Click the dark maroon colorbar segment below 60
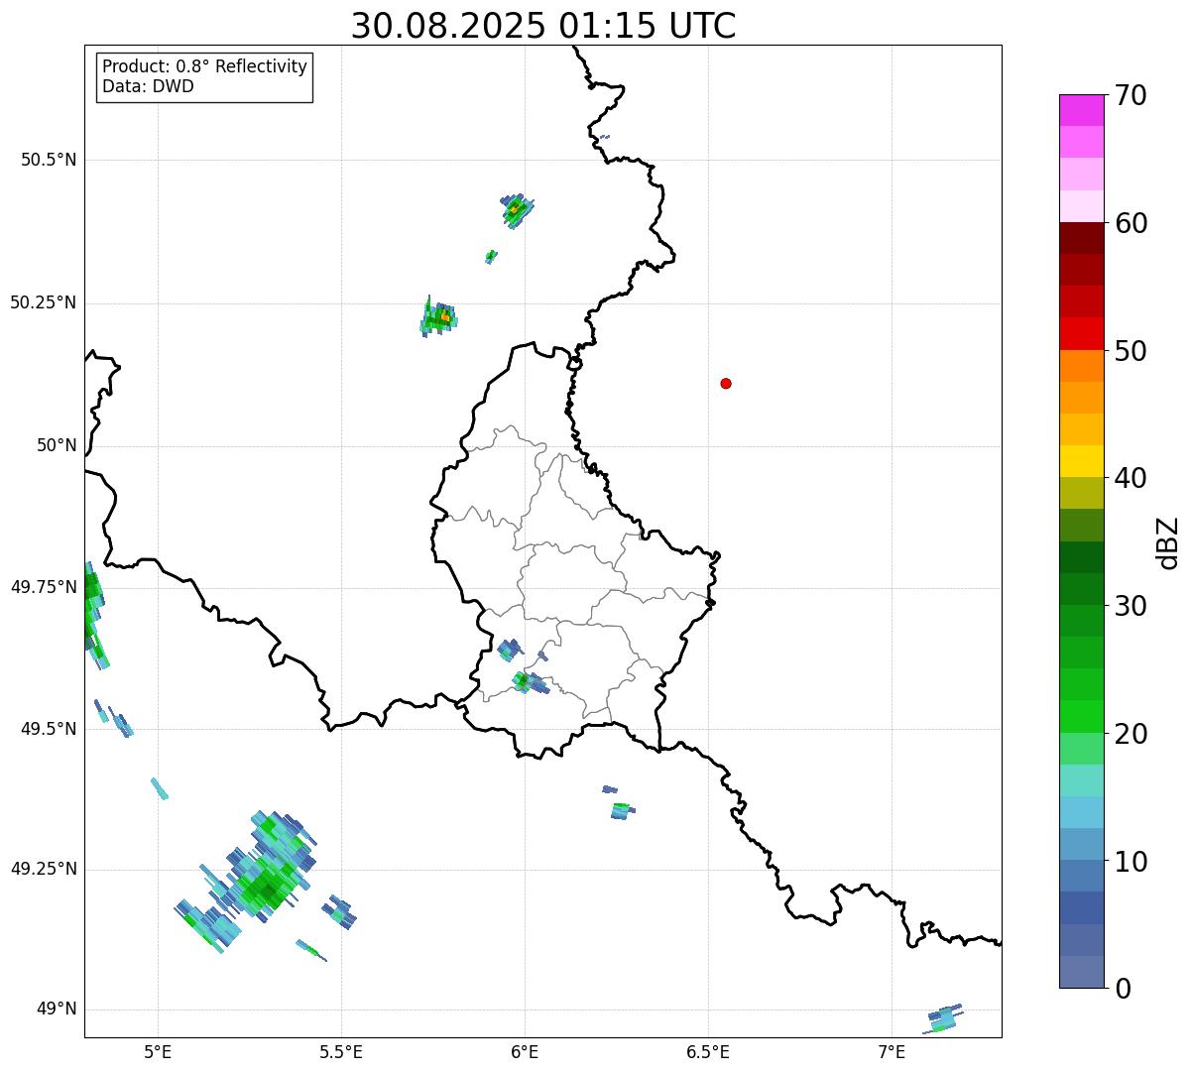Screen dimensions: 1192x1072 [x=1081, y=238]
